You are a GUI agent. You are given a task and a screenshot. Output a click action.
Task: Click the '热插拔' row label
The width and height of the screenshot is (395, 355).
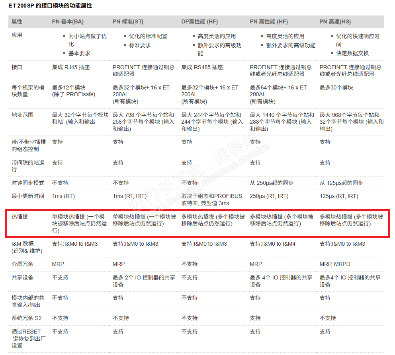(20, 217)
